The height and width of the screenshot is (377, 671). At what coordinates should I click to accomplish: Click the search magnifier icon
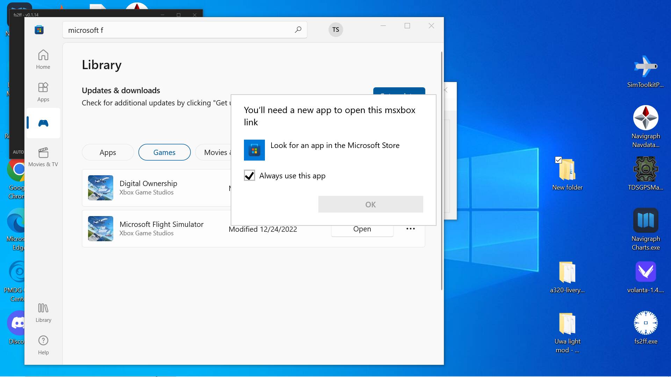298,30
